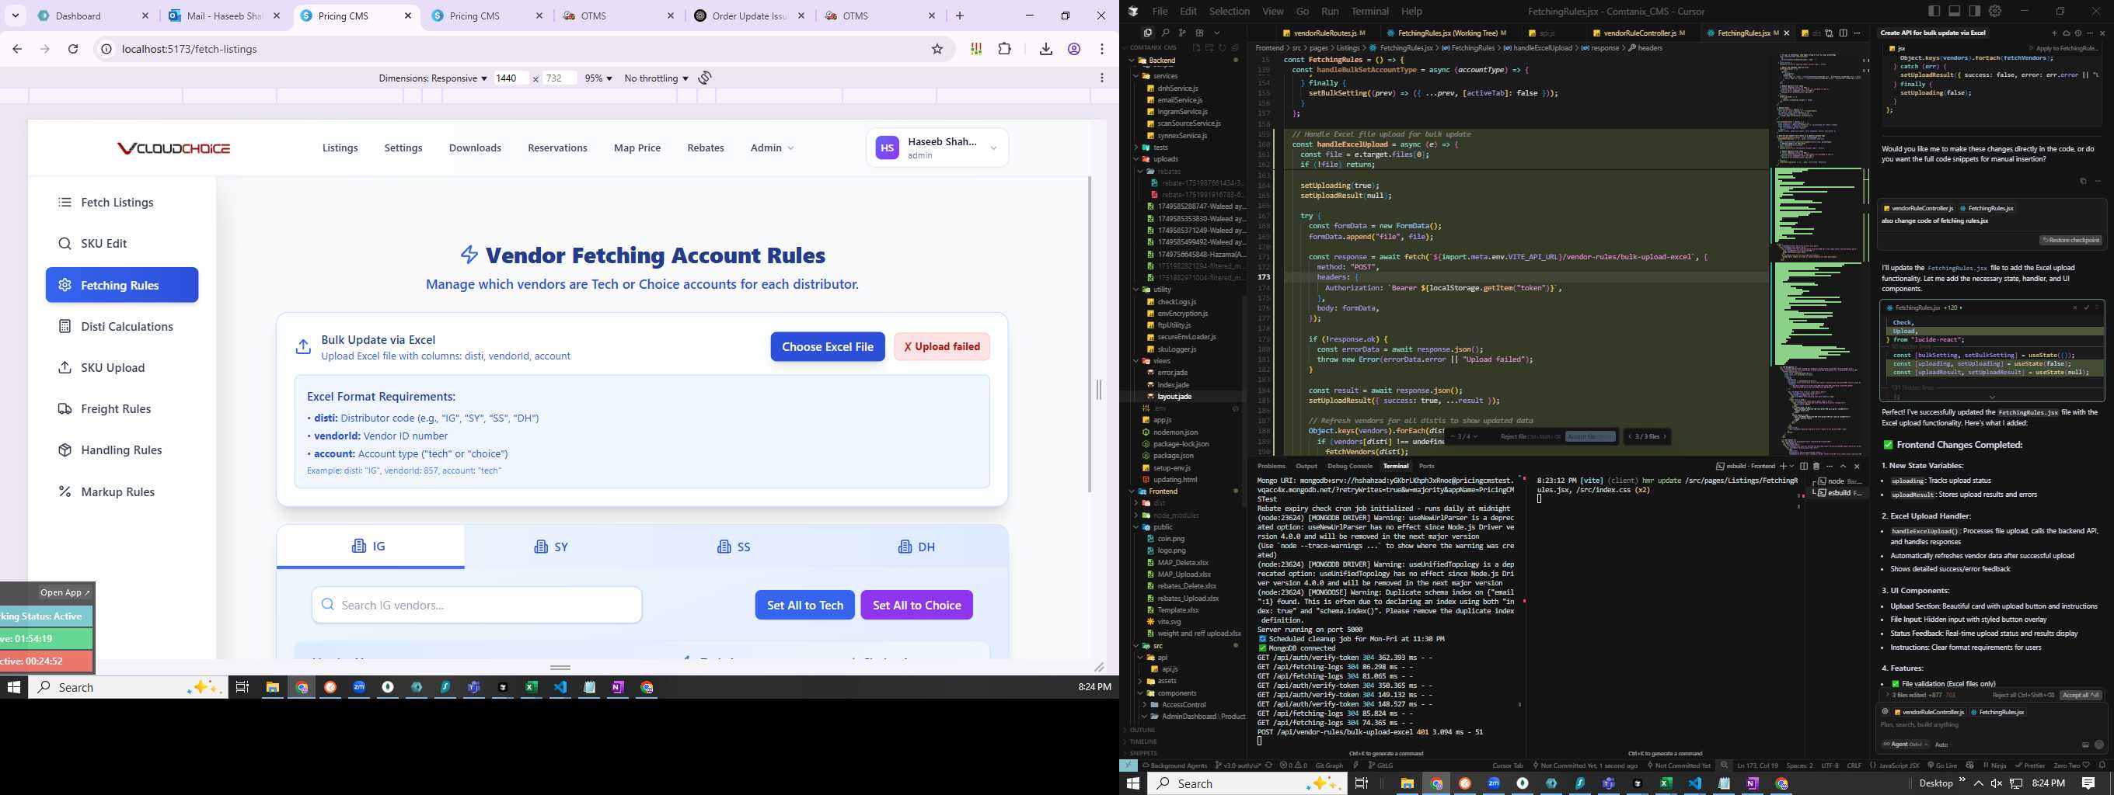Click Freight Rules truck icon
The width and height of the screenshot is (2114, 795).
[x=65, y=408]
